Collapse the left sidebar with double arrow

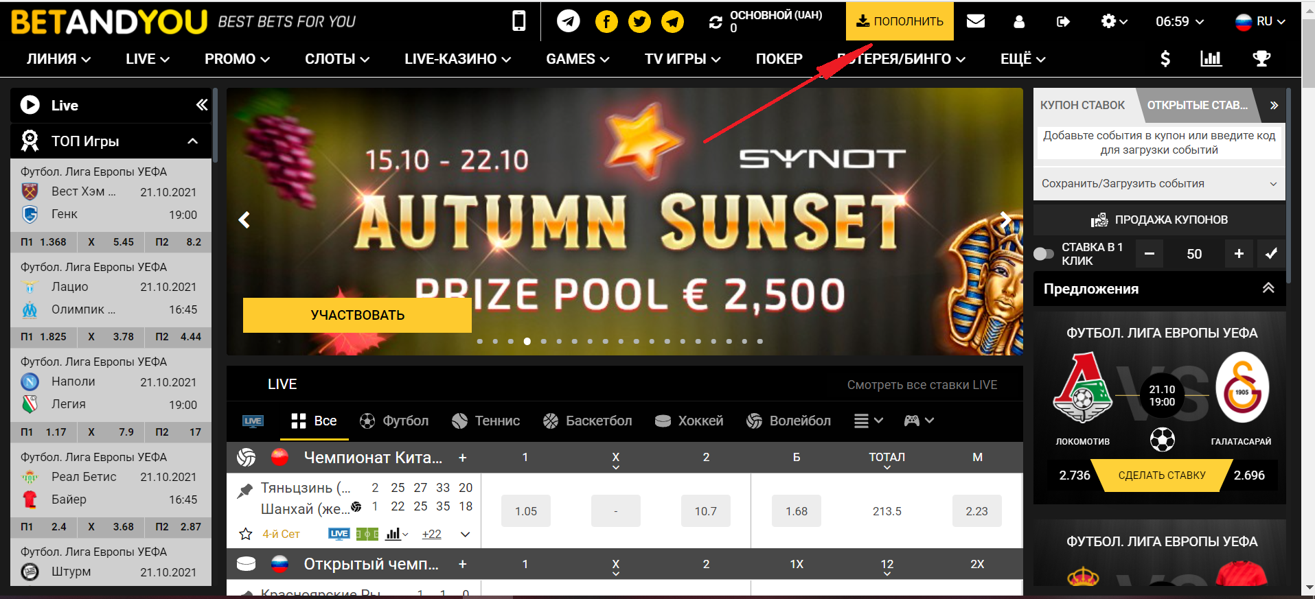click(x=202, y=104)
